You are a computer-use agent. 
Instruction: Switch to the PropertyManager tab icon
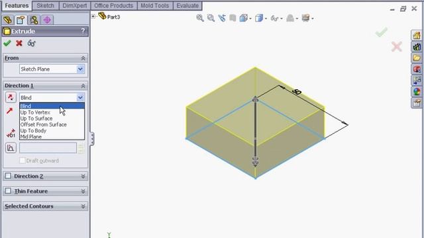point(21,20)
